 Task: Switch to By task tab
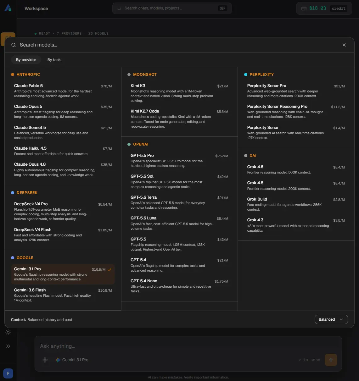click(54, 60)
